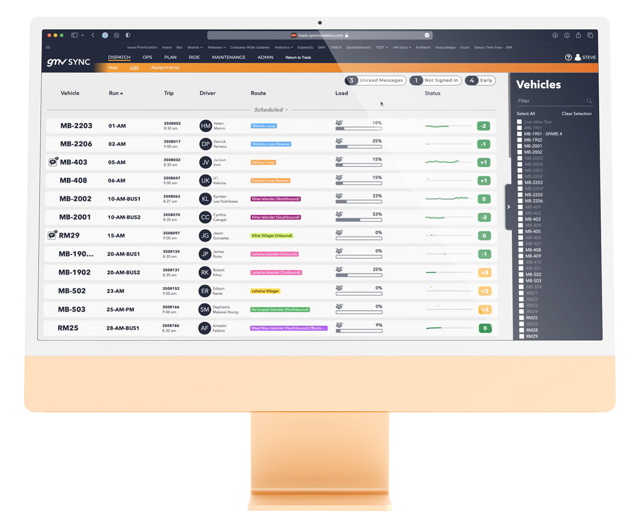Toggle the MB-1901 - SPARE 4 checkbox
The height and width of the screenshot is (527, 636).
click(x=519, y=134)
